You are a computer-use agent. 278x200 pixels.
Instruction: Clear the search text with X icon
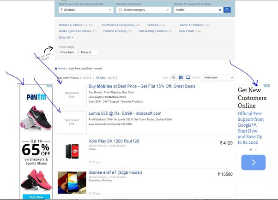coord(220,10)
